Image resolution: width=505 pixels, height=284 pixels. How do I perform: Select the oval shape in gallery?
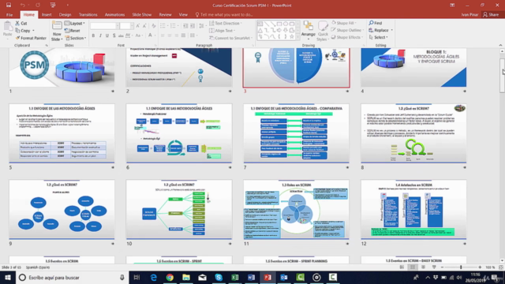point(286,24)
